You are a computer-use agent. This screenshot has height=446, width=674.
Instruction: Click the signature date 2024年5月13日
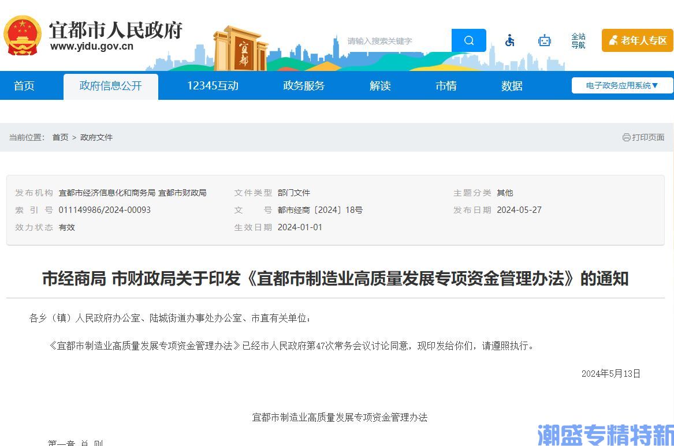click(611, 373)
